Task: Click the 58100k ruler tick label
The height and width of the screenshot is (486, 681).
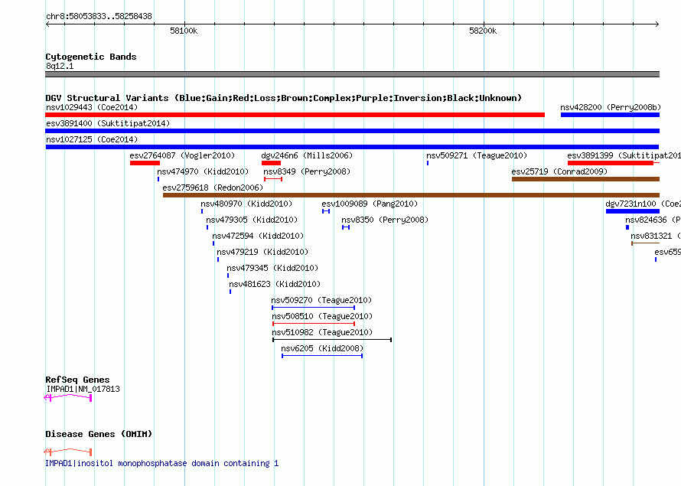Action: tap(184, 31)
